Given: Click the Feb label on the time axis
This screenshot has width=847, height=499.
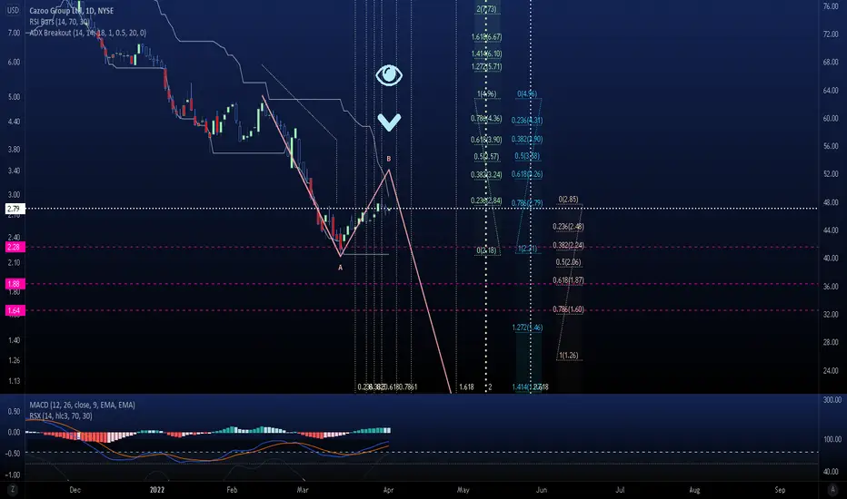Looking at the screenshot, I should pyautogui.click(x=232, y=490).
